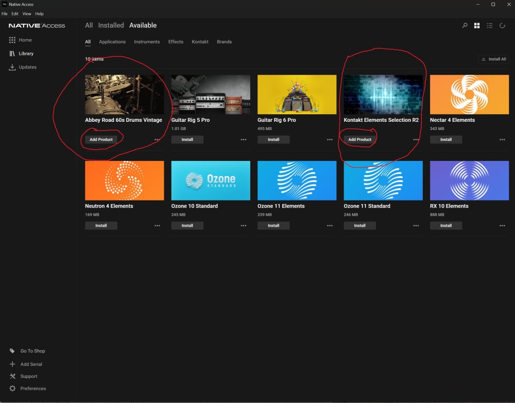515x403 pixels.
Task: Click the '1.01 GB' size label
Action: click(x=179, y=129)
